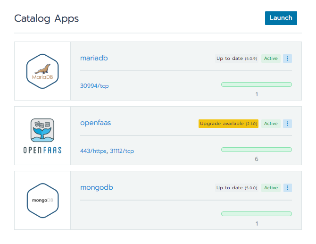Click the mariadb Active status badge
Viewport: 316px width, 244px height.
[271, 59]
